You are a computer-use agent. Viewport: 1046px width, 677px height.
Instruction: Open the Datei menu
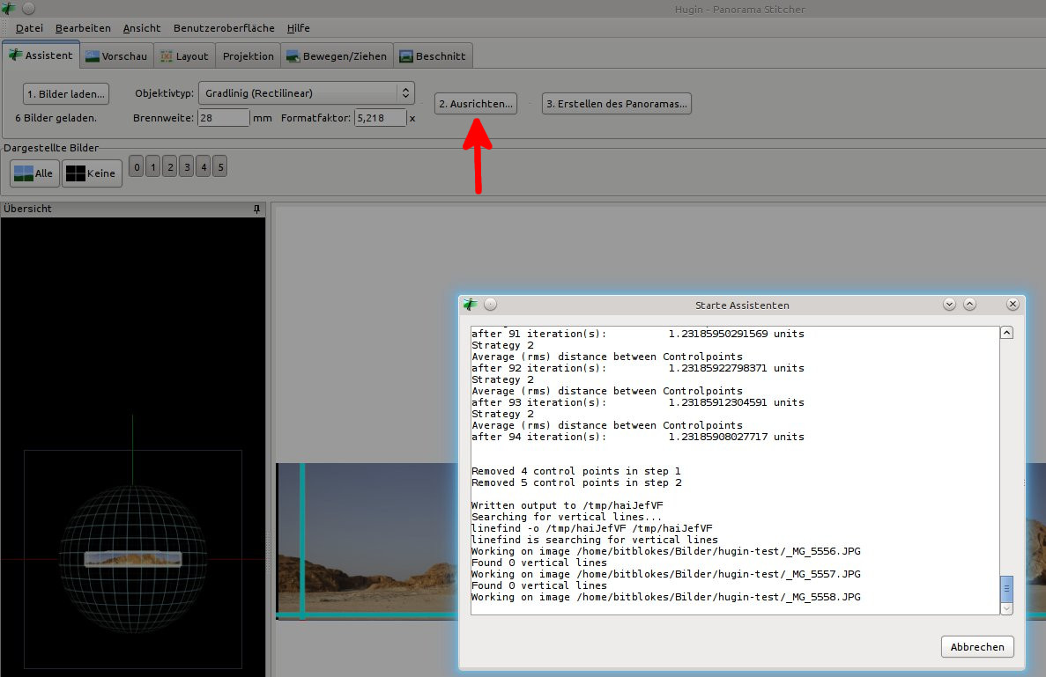[29, 28]
